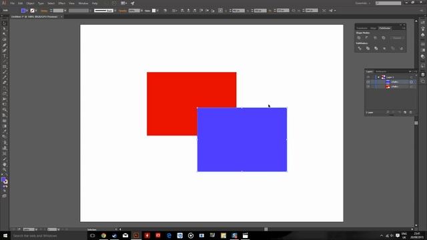427x240 pixels.
Task: Click Expand button in Pathfinder panel
Action: click(397, 38)
